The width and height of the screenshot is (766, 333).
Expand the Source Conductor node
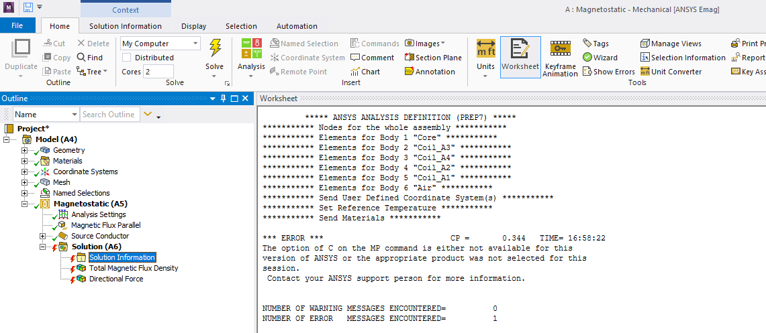pyautogui.click(x=44, y=236)
